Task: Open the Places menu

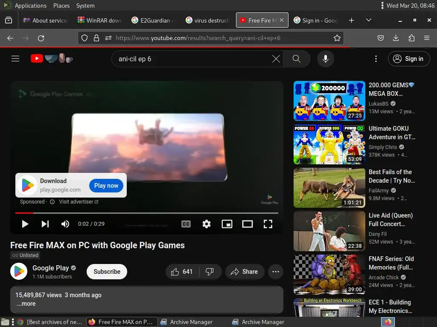Action: pos(61,6)
